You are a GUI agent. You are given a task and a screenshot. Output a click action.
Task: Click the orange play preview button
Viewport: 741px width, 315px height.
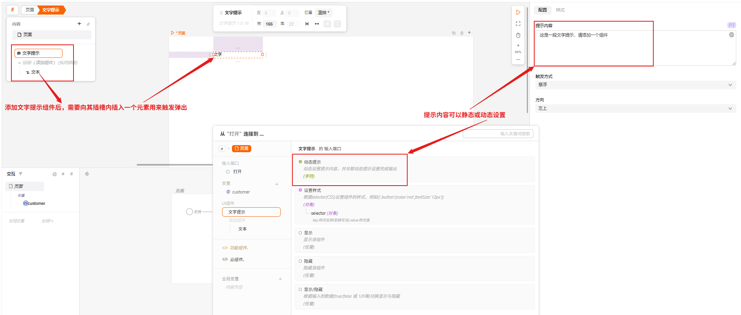coord(518,13)
